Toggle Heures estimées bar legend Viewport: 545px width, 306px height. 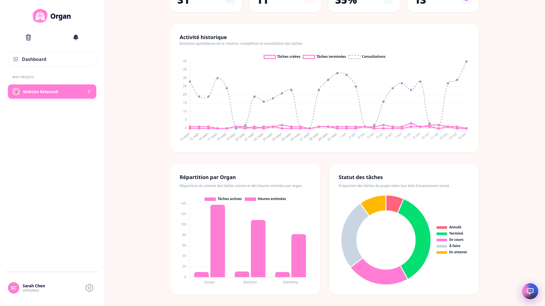265,199
